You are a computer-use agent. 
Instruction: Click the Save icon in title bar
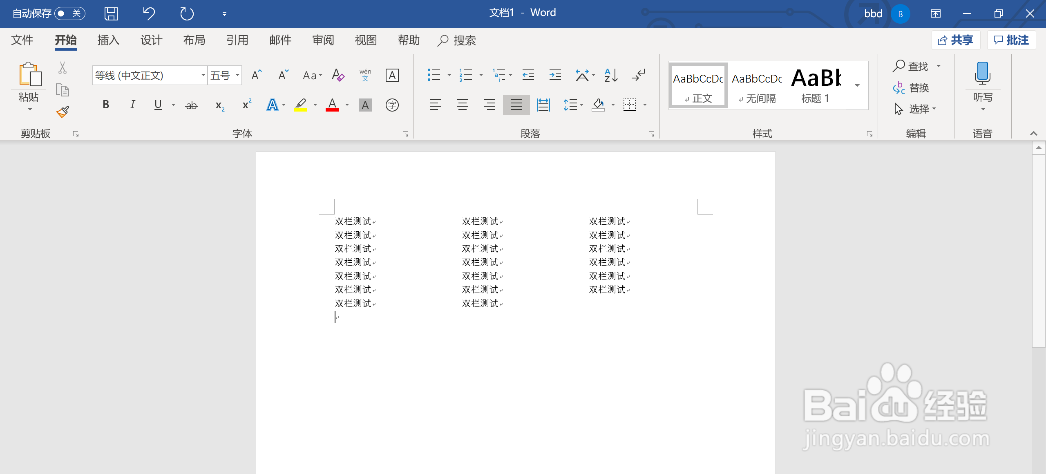111,14
